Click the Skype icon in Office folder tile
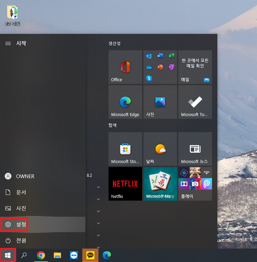Image resolution: width=257 pixels, height=262 pixels. 149,78
